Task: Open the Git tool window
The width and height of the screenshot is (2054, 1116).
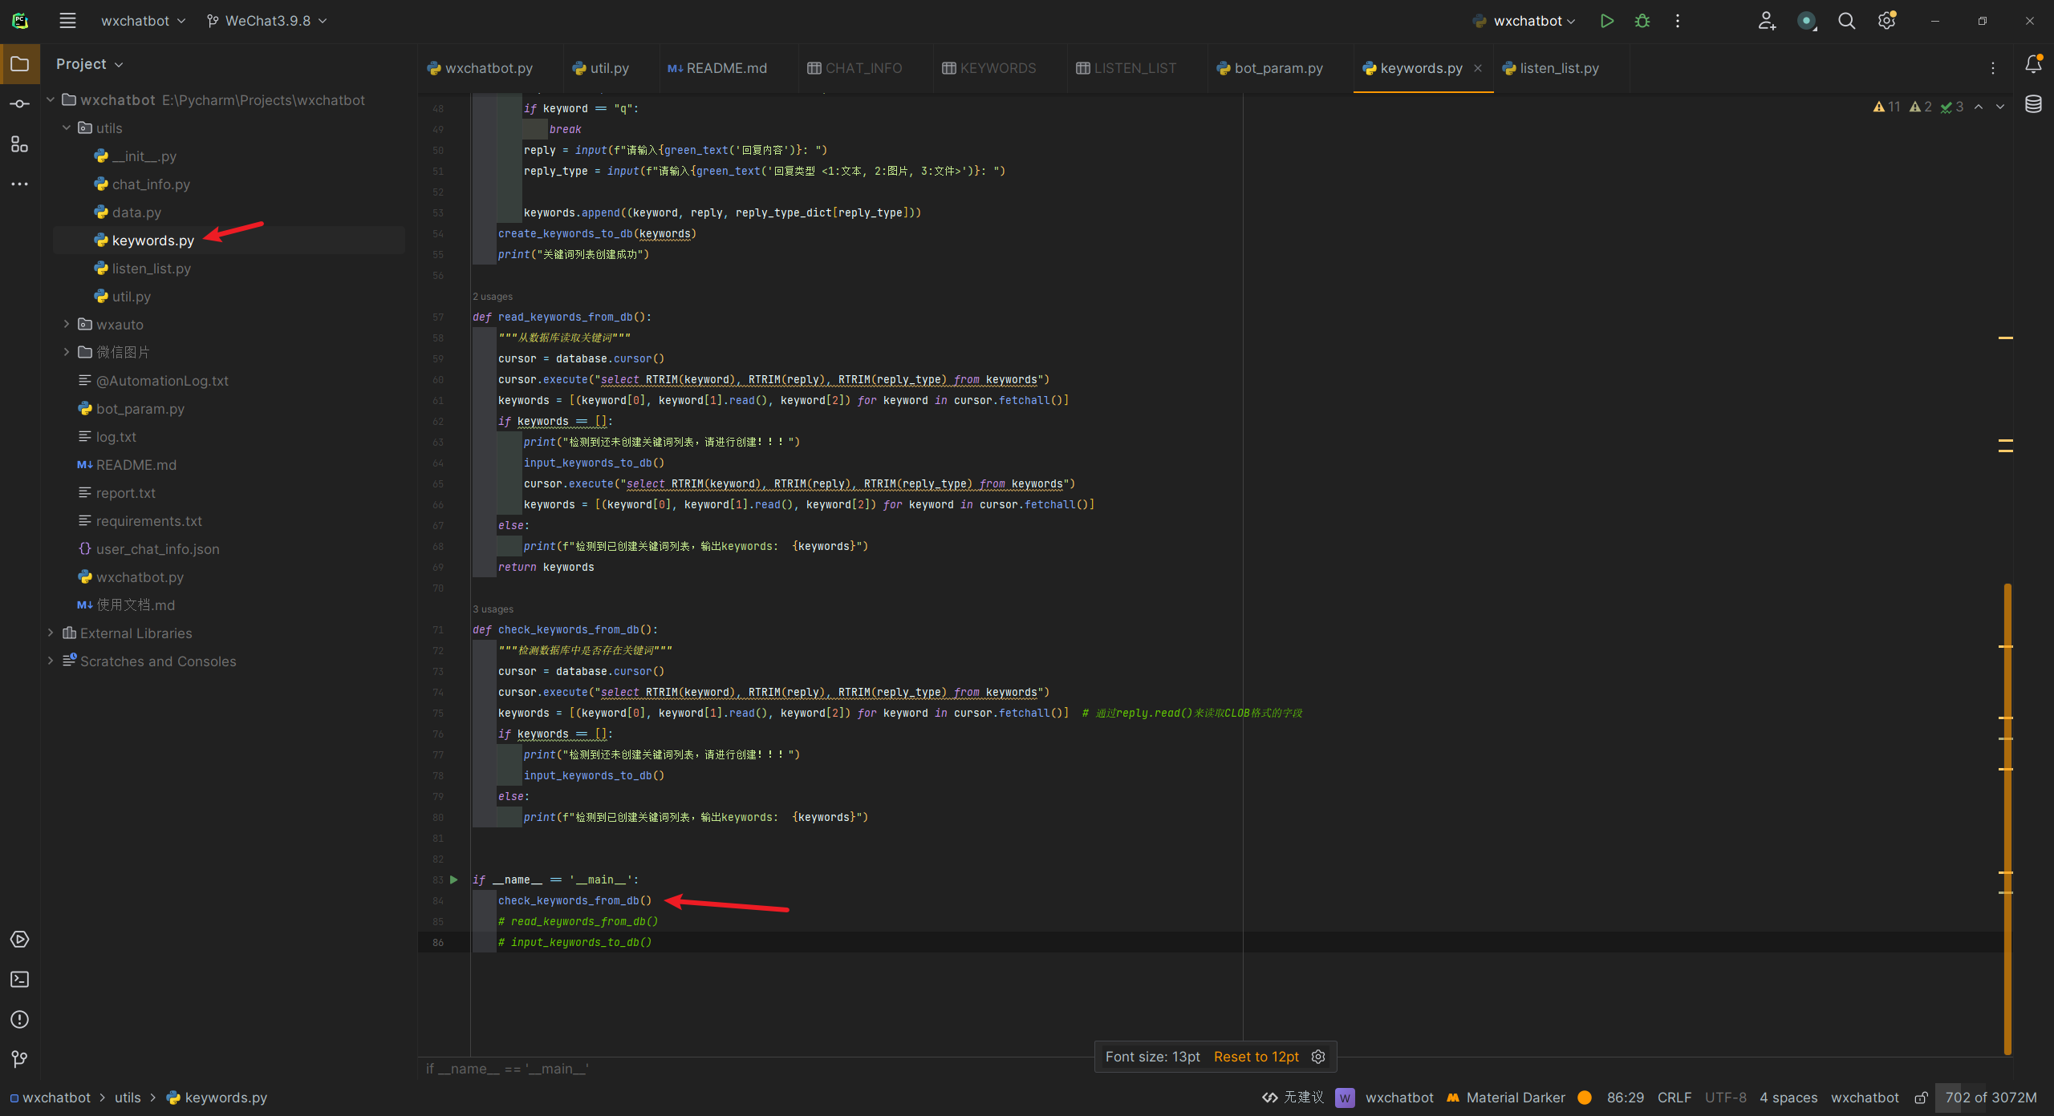Action: [20, 1060]
